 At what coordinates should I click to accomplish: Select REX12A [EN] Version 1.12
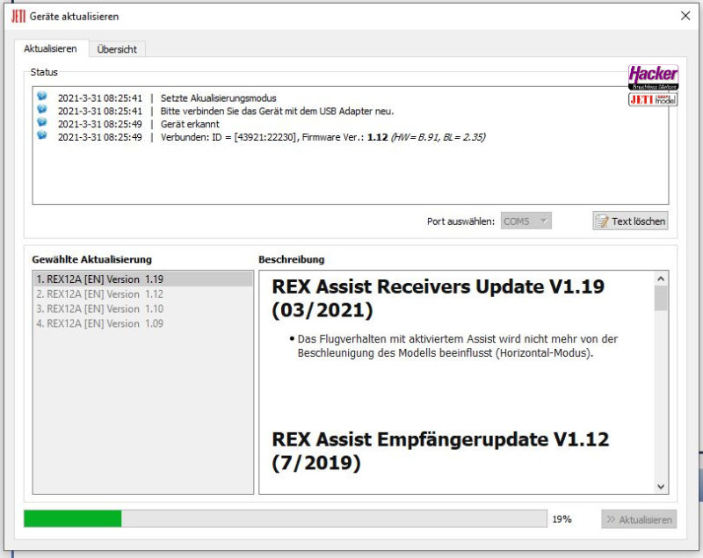point(143,294)
